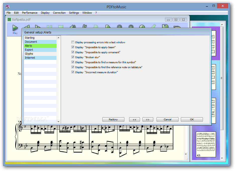Select Document in the setup list
Screen dimensions: 235x171
coord(40,42)
